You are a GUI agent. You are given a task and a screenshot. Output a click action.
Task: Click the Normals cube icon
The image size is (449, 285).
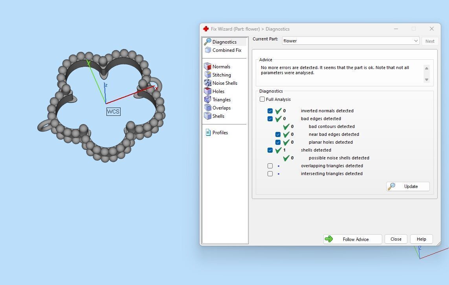(207, 66)
